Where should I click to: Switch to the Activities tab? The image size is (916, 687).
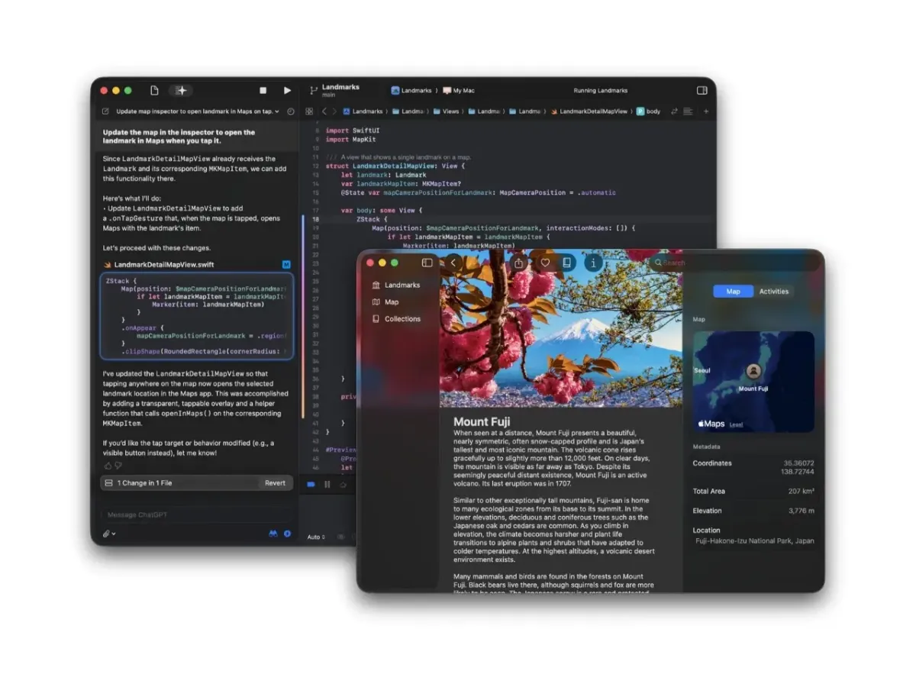click(774, 291)
